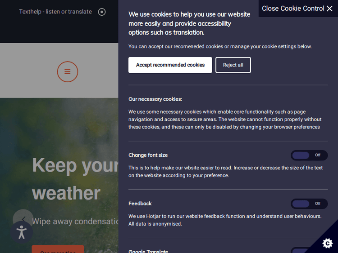Click the Feedback section label
This screenshot has height=253, width=338.
coord(140,204)
